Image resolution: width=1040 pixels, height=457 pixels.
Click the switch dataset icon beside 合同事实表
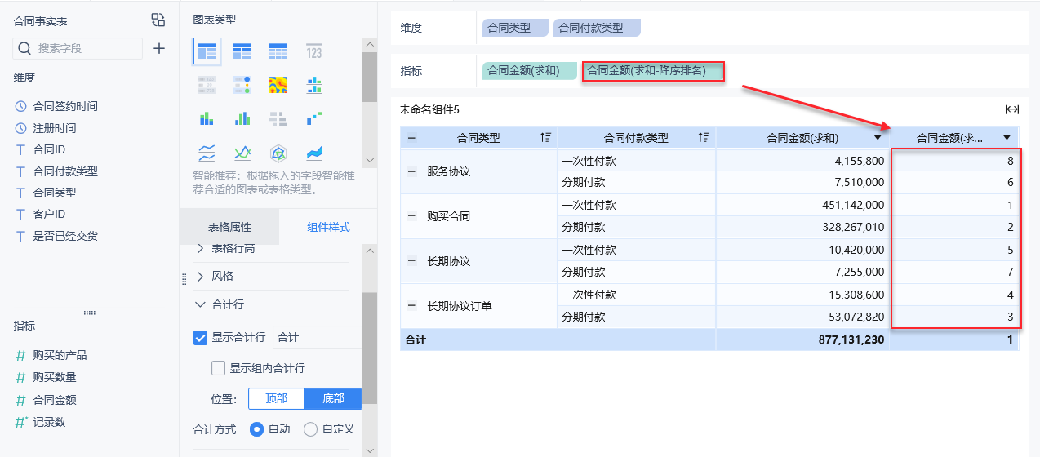pyautogui.click(x=158, y=20)
